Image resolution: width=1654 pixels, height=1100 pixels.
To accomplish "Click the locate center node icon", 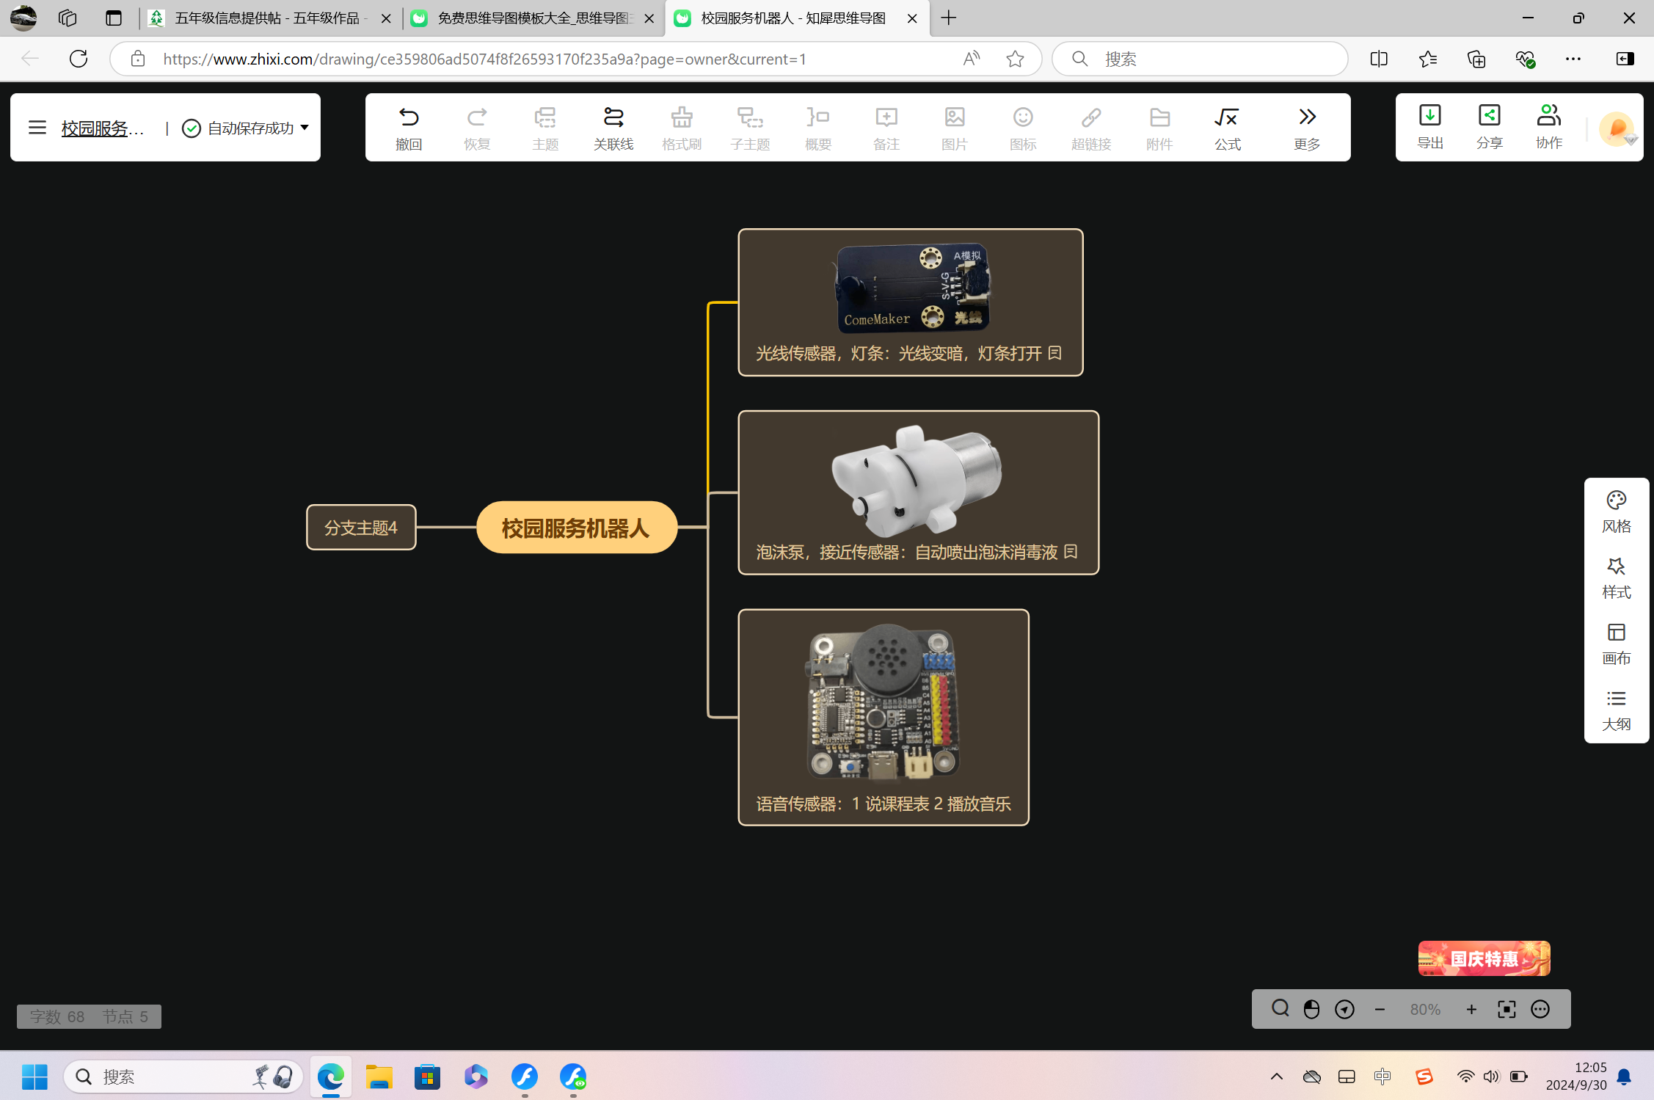I will [x=1344, y=1010].
